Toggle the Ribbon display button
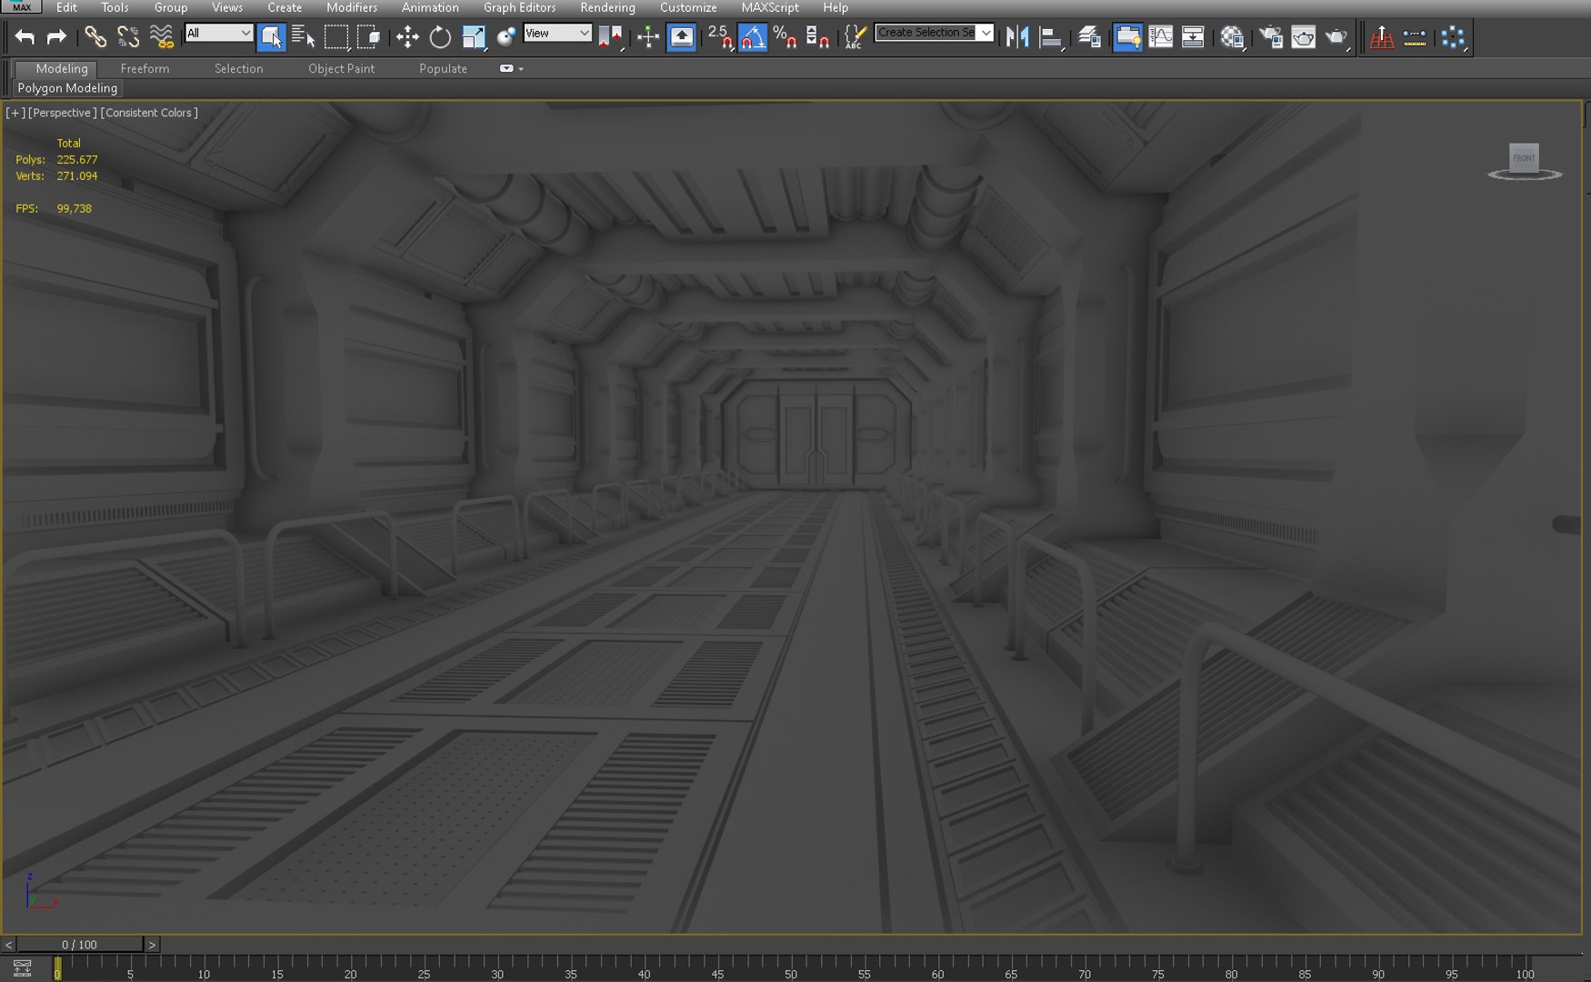This screenshot has width=1591, height=982. click(1127, 37)
